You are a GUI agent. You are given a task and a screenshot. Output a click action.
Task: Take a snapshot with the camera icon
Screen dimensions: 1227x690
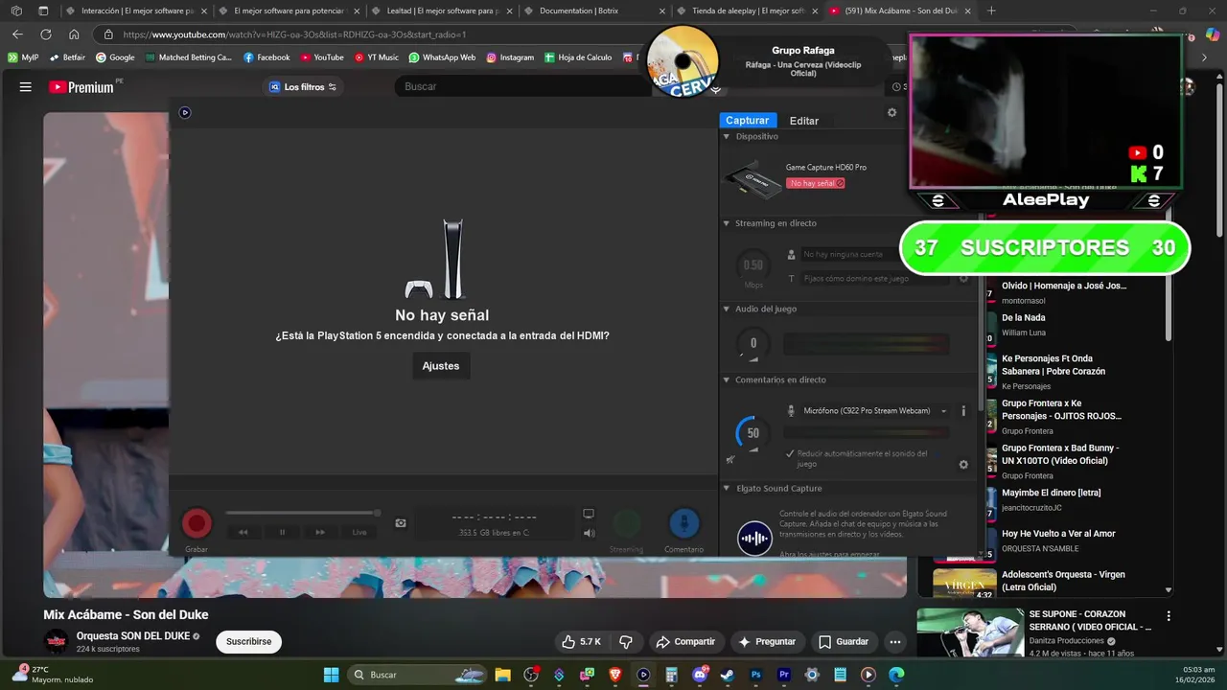pos(401,523)
